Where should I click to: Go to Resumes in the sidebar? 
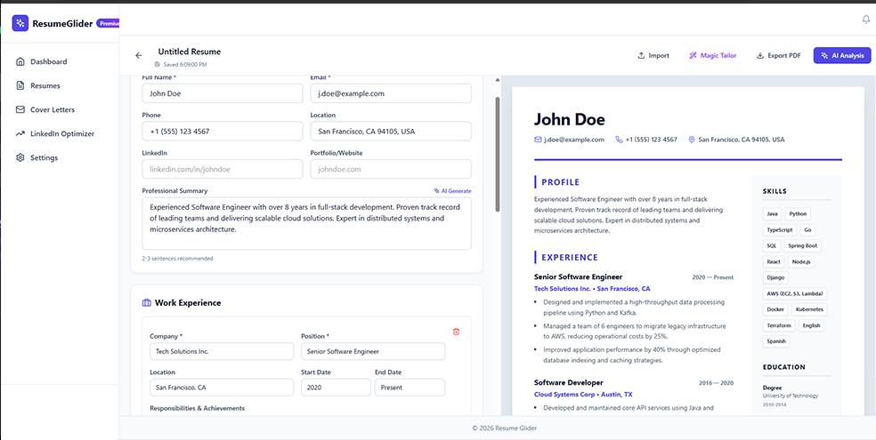pos(45,86)
